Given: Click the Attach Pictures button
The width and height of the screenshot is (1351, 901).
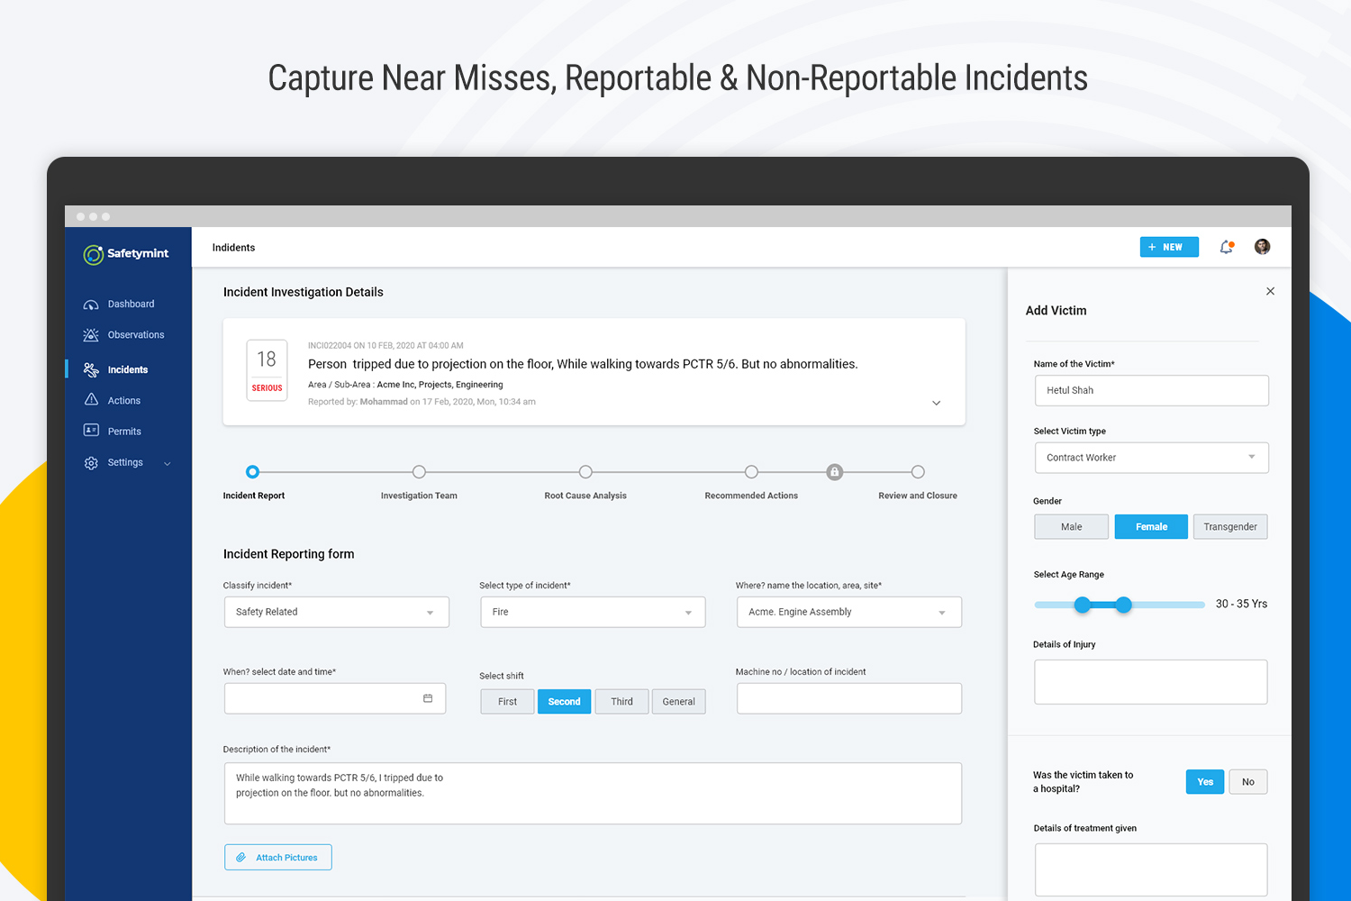Looking at the screenshot, I should click(x=278, y=858).
